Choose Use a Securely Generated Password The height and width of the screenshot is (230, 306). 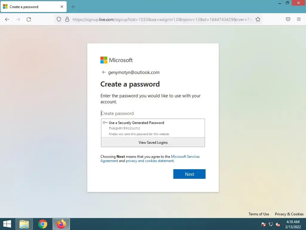(153, 128)
